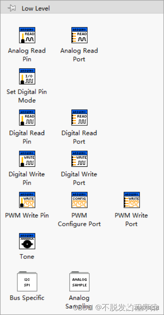
Task: Choose the Digital Read Pin icon
Action: click(x=27, y=117)
